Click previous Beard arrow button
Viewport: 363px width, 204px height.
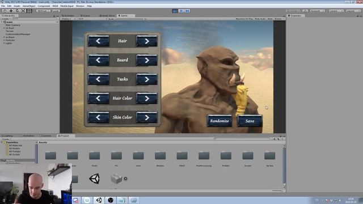pyautogui.click(x=98, y=60)
